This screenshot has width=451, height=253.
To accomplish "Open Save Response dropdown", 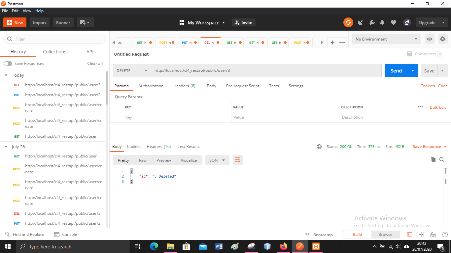I will point(429,147).
